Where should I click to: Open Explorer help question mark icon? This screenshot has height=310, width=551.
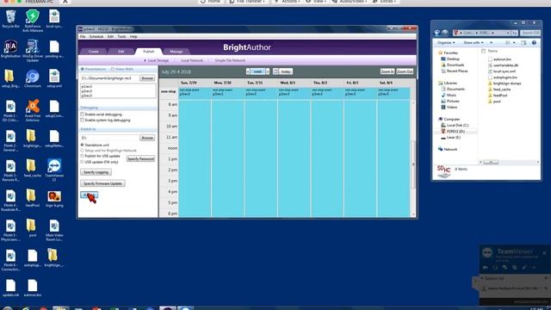tap(534, 42)
